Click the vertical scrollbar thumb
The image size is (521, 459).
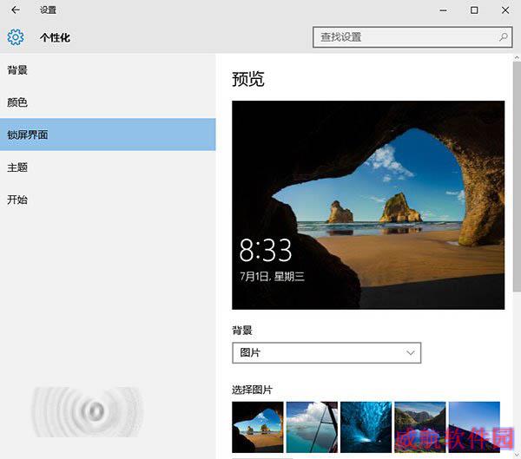pyautogui.click(x=517, y=177)
